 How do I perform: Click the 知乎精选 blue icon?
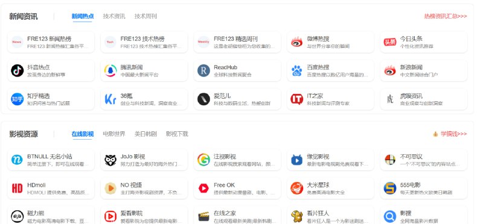pyautogui.click(x=18, y=99)
